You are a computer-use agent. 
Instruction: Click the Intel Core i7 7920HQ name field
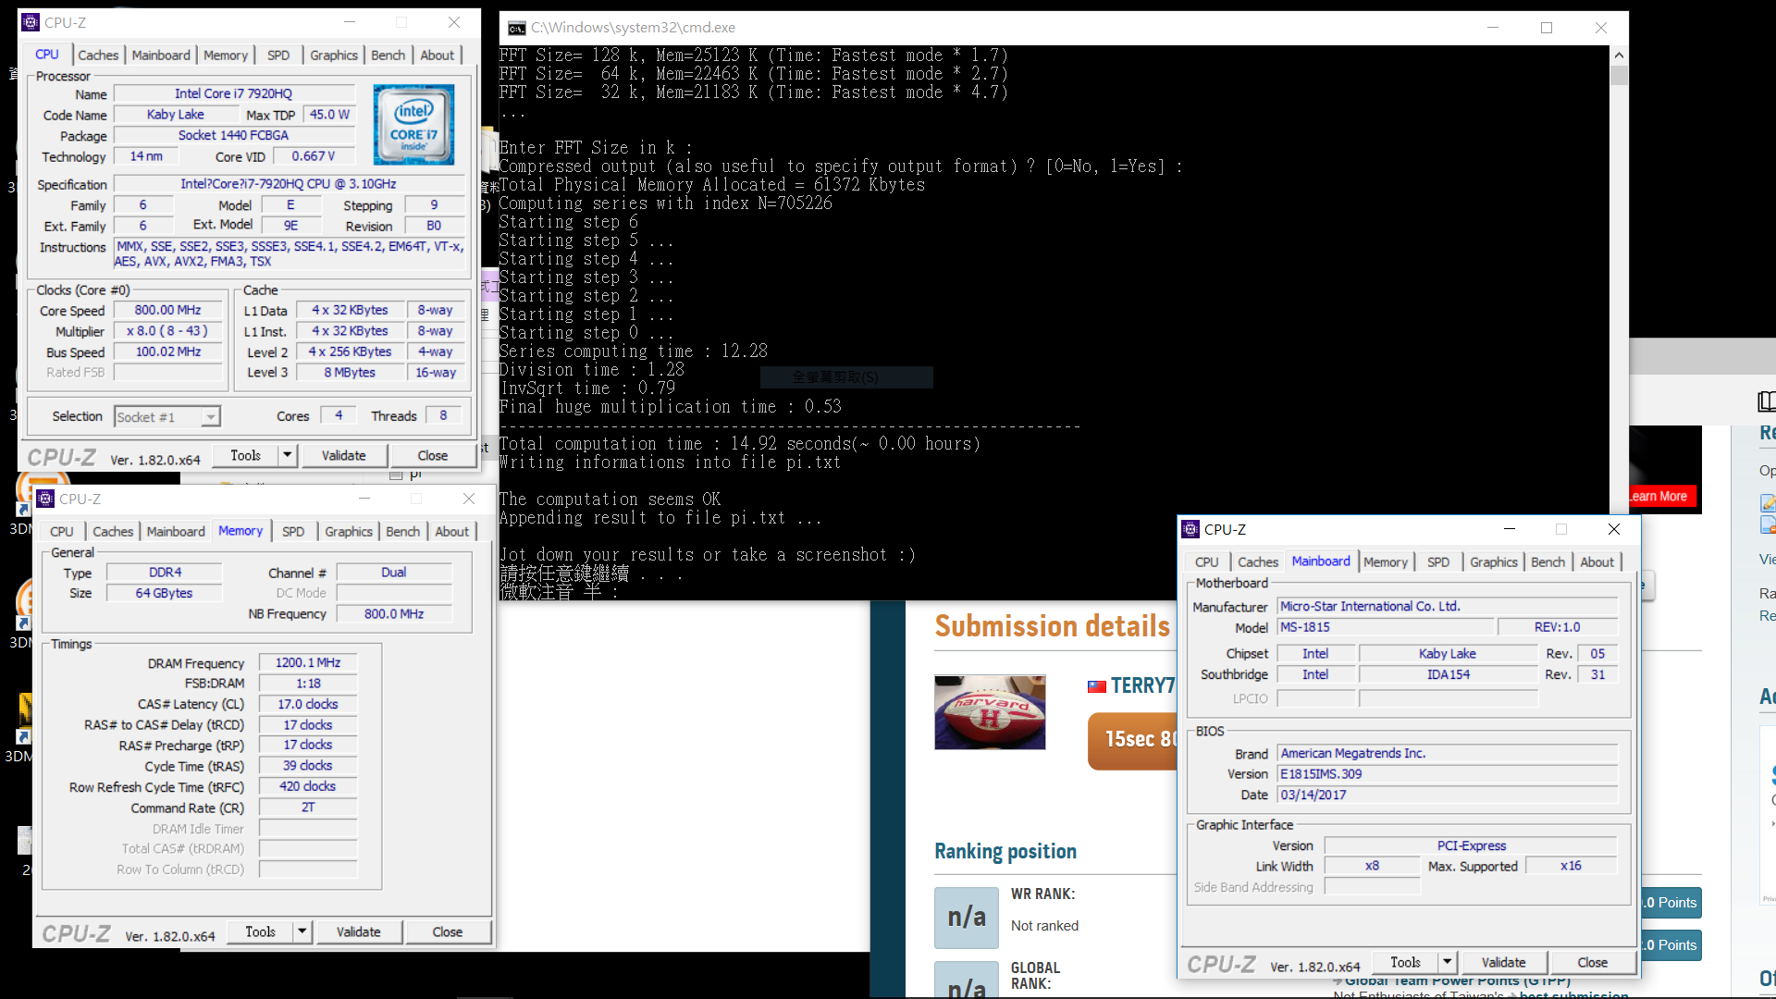point(234,93)
